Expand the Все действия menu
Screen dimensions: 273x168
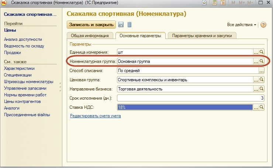pyautogui.click(x=242, y=25)
